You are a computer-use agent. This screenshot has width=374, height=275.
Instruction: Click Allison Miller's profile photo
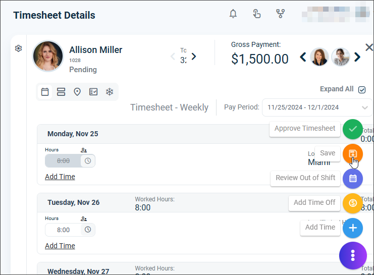point(48,56)
